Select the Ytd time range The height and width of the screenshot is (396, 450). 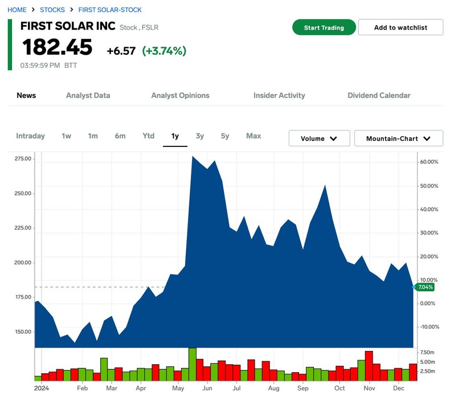coord(148,136)
